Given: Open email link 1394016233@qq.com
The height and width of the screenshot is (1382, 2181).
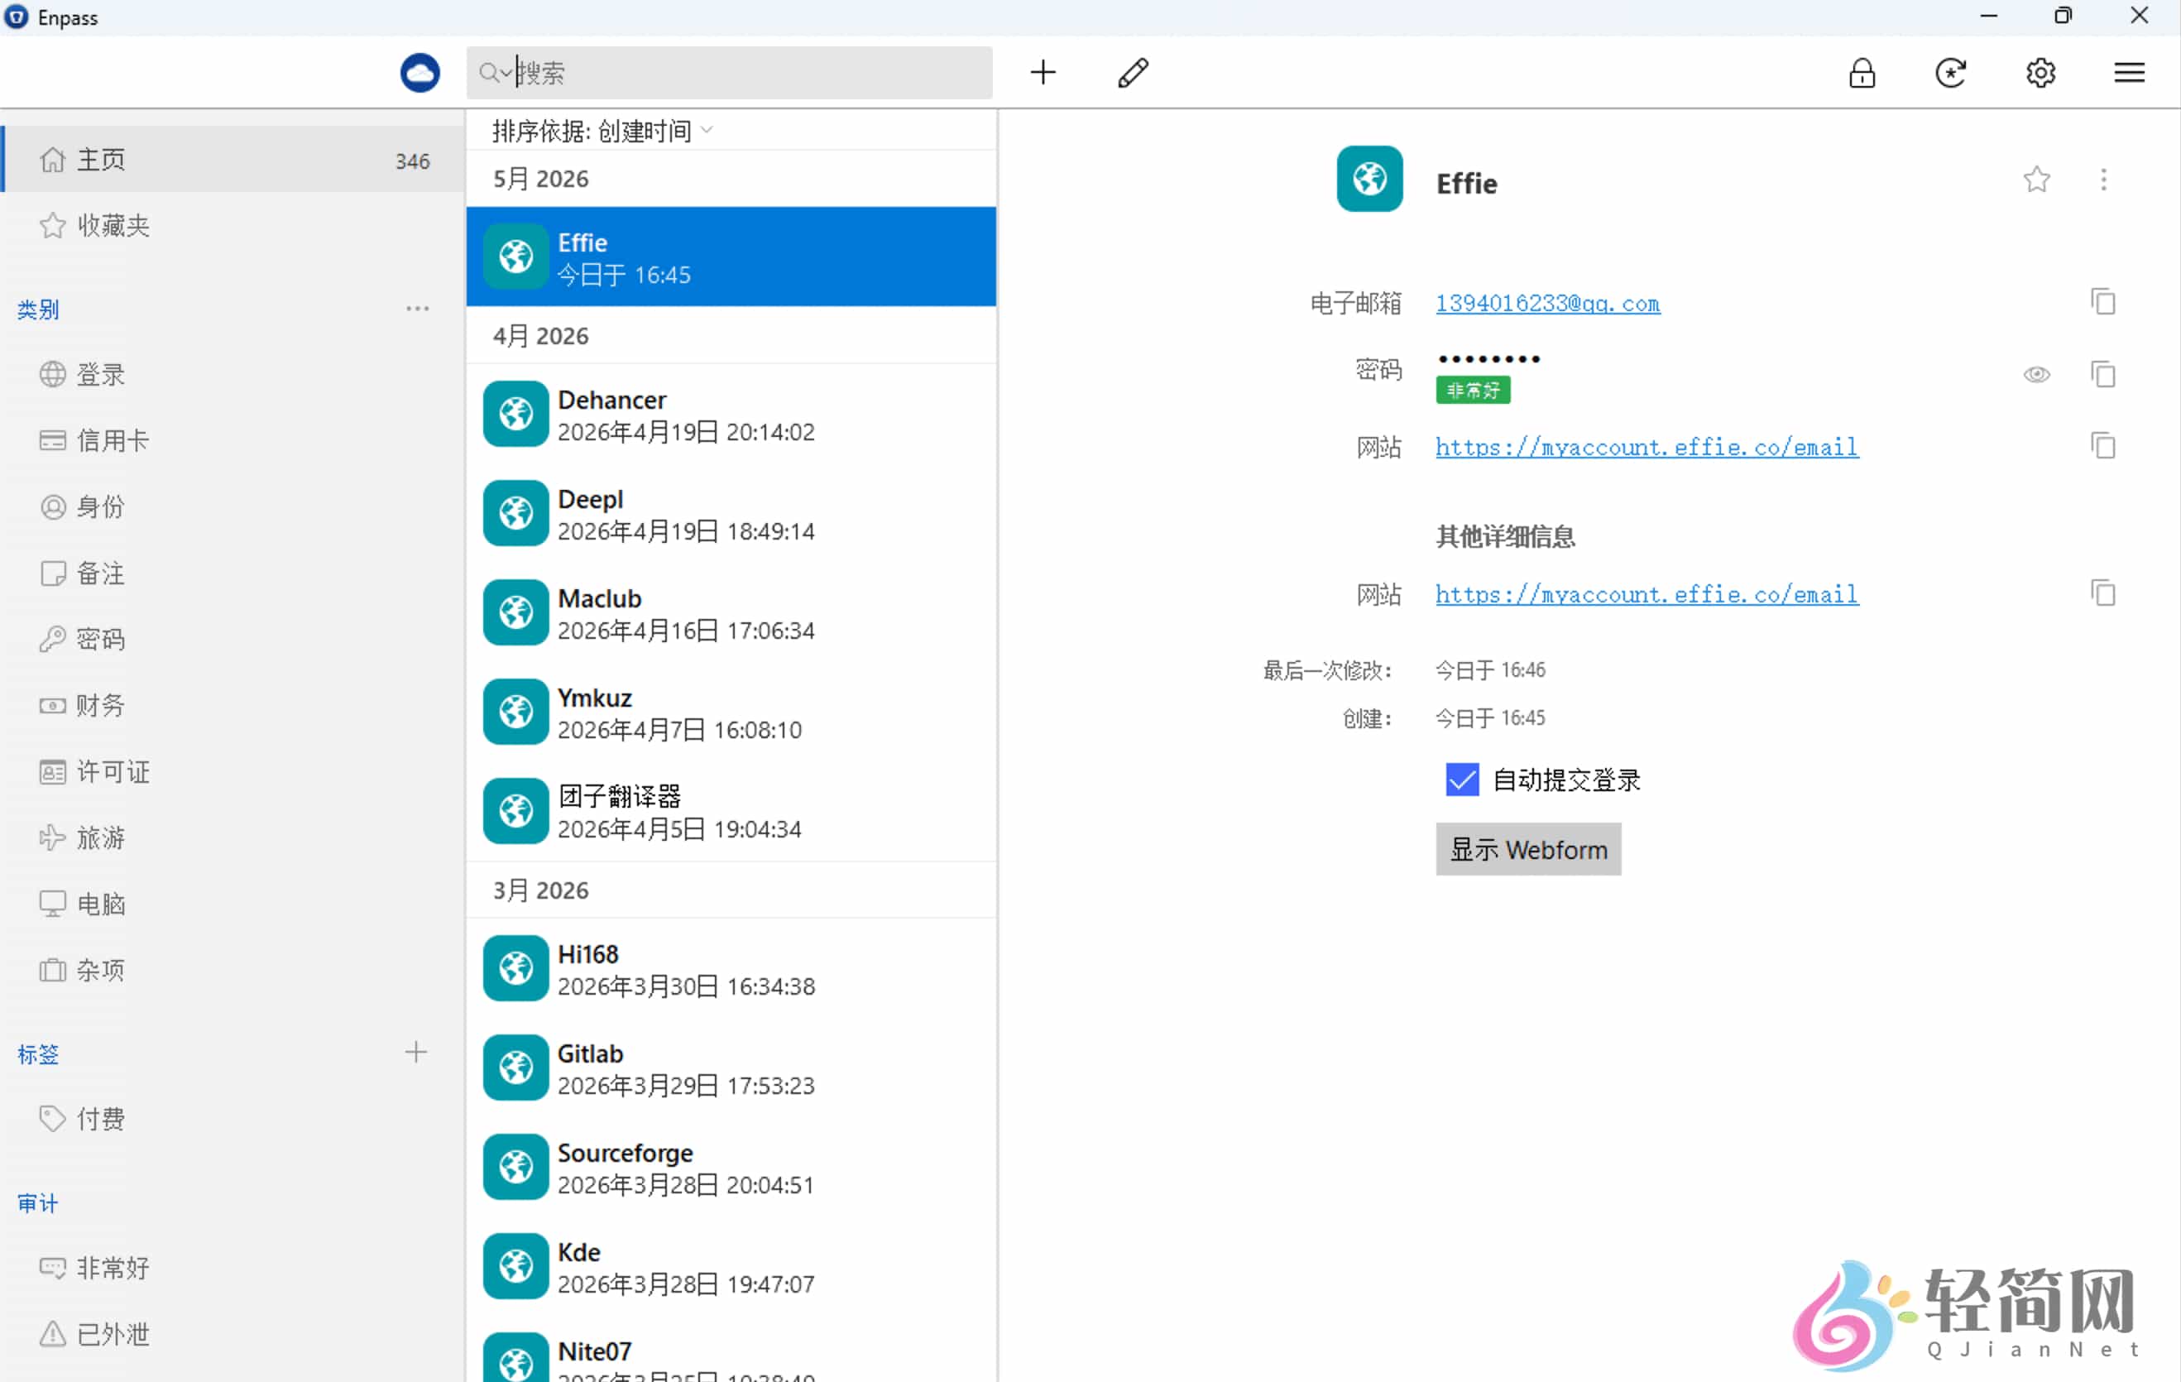Looking at the screenshot, I should tap(1548, 303).
